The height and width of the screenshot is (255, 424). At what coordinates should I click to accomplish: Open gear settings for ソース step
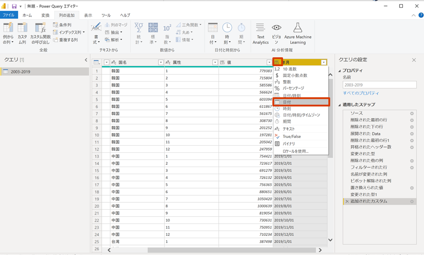pyautogui.click(x=412, y=114)
